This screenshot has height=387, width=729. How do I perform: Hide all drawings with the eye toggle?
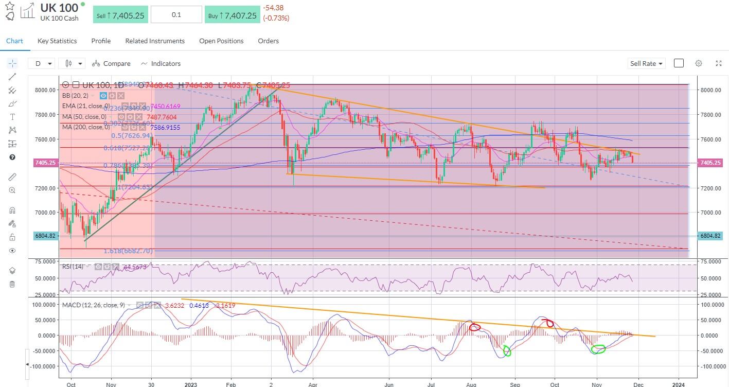(12, 251)
